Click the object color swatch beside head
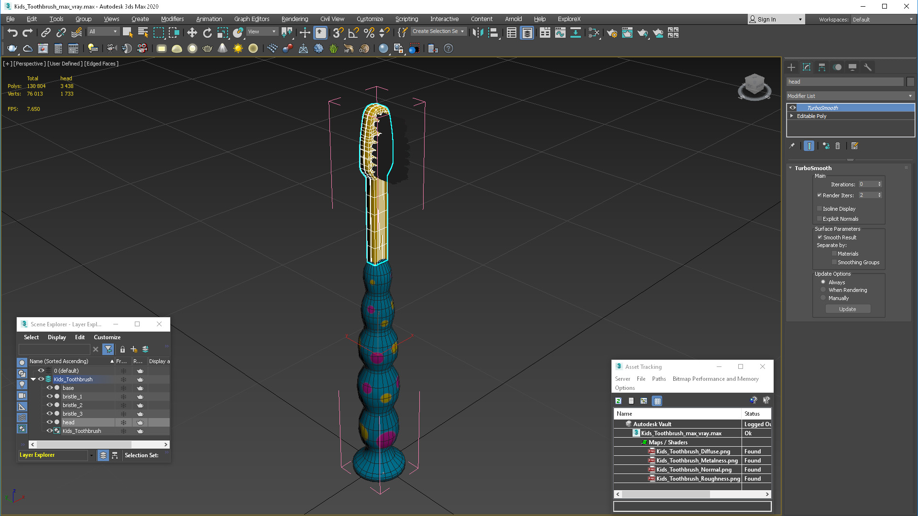Image resolution: width=918 pixels, height=516 pixels. 910,82
